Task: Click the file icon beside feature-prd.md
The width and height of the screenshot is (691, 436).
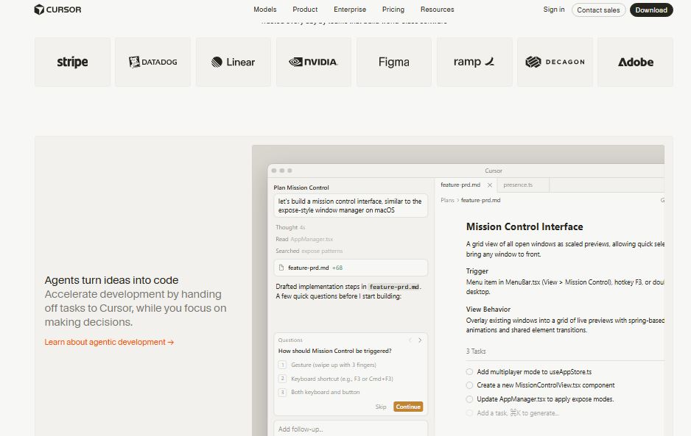Action: point(281,268)
